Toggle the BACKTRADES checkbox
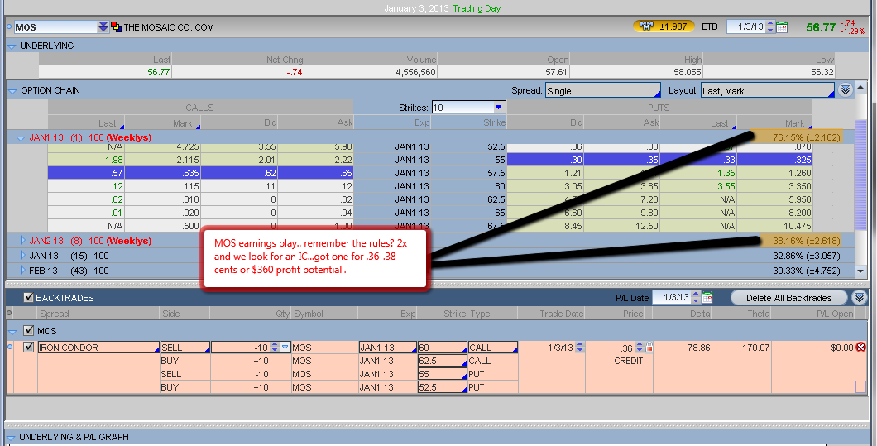 pos(29,298)
